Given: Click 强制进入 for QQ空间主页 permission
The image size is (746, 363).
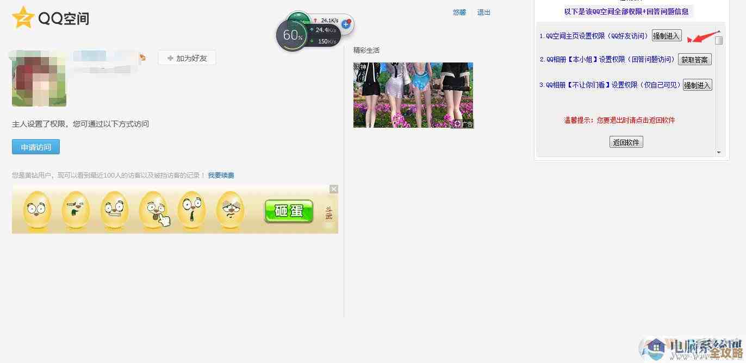Looking at the screenshot, I should point(666,35).
